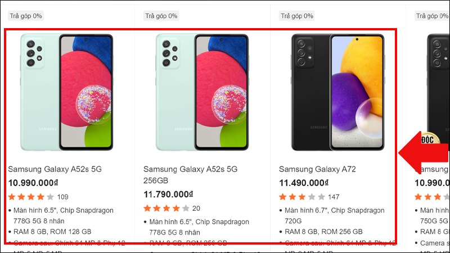
Task: Click the star rating with 20 reviews
Action: point(166,209)
